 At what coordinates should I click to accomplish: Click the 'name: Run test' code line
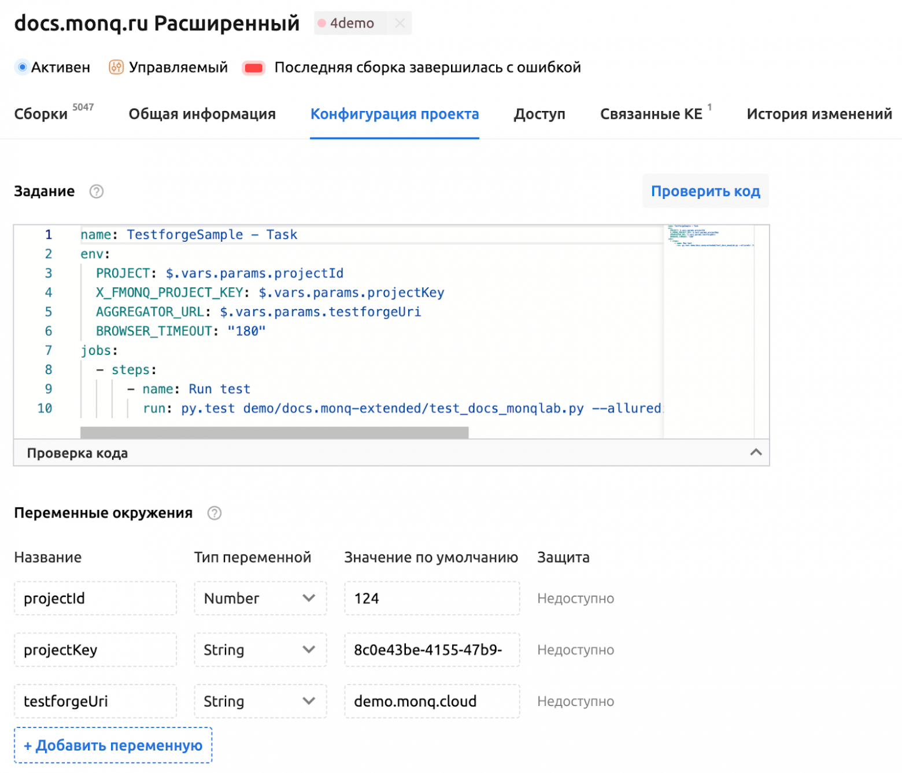click(x=189, y=389)
